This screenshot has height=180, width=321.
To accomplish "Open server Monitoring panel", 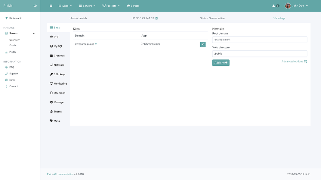I will pos(58,83).
